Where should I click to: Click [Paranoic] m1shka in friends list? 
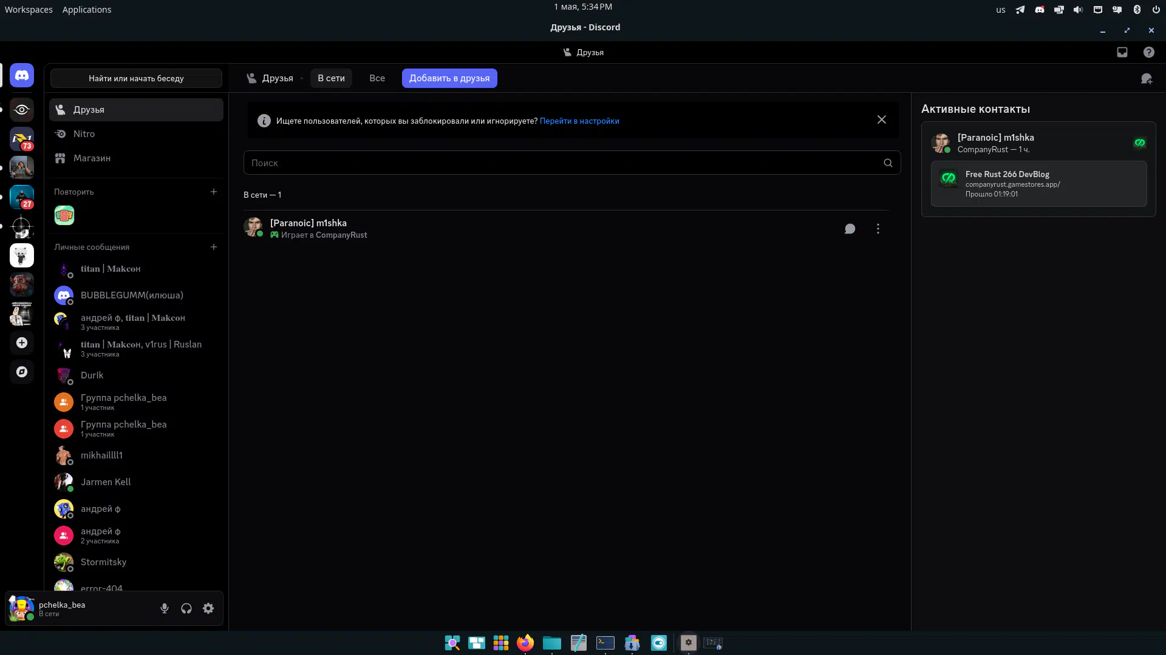[x=566, y=229]
